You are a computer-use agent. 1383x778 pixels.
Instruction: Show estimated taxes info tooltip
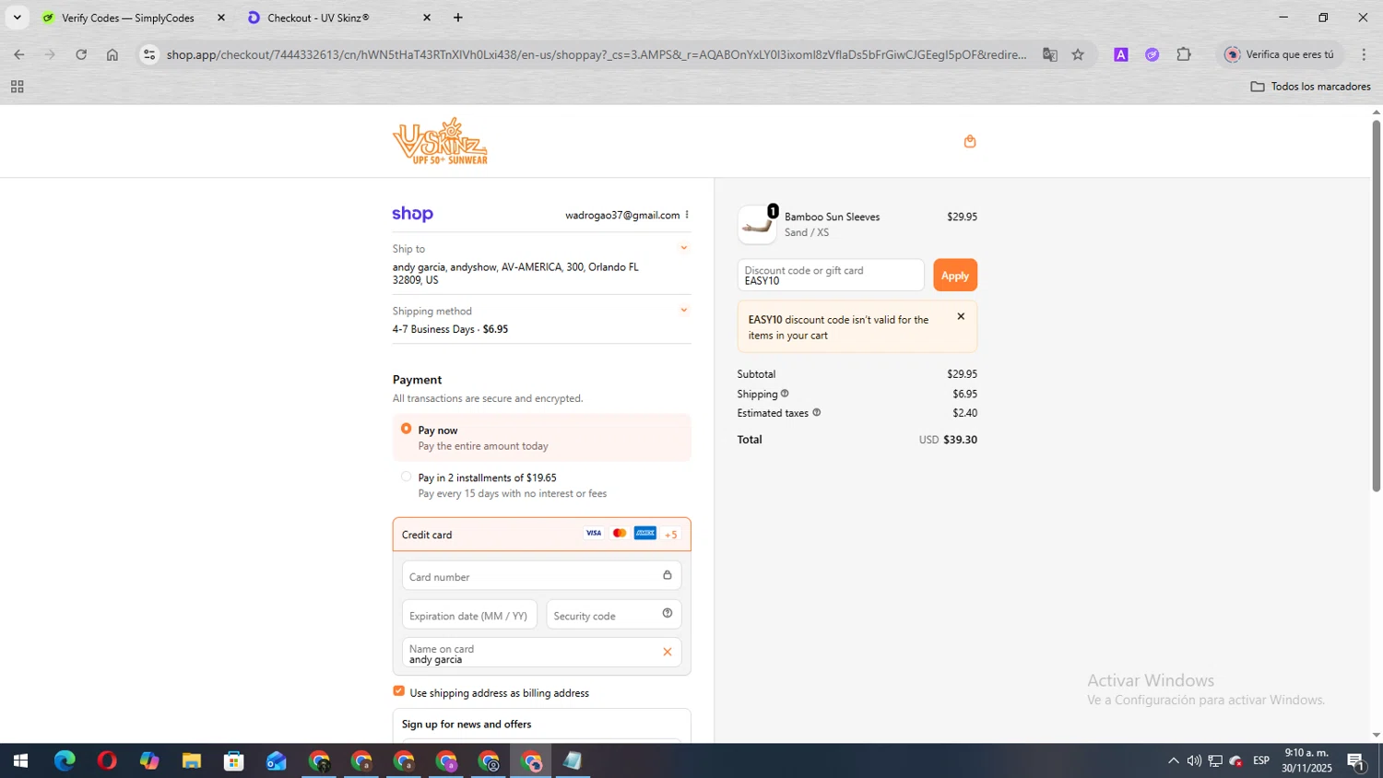coord(816,413)
